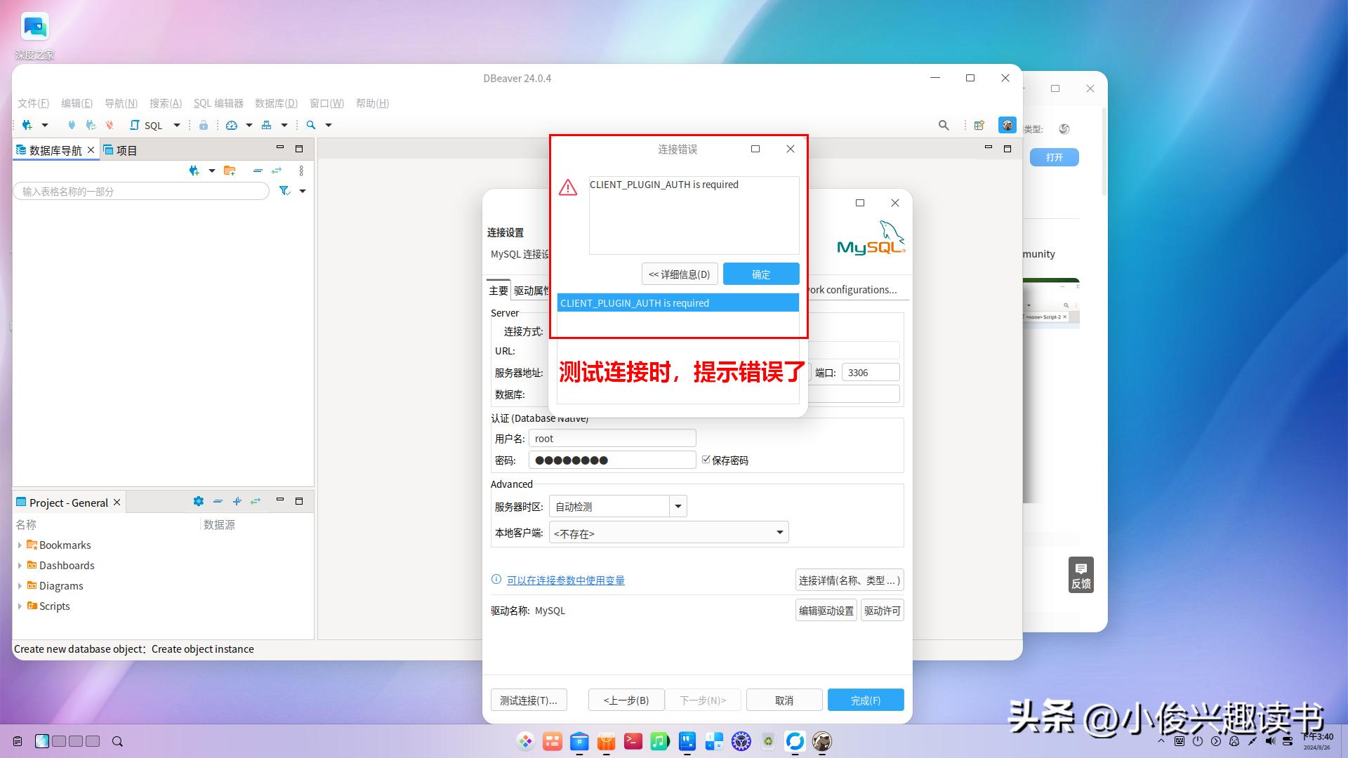
Task: Click the blue search magnifier in main toolbar
Action: pos(311,125)
